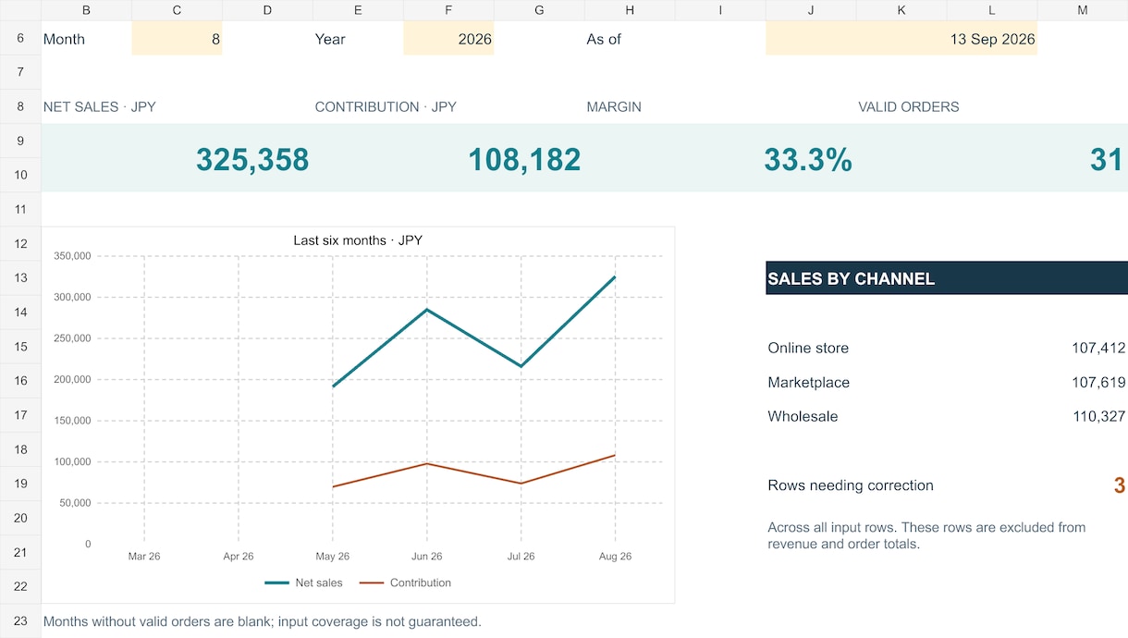Screen dimensions: 1128x638
Task: Select the "SALES BY CHANNEL" header cell
Action: (x=947, y=278)
